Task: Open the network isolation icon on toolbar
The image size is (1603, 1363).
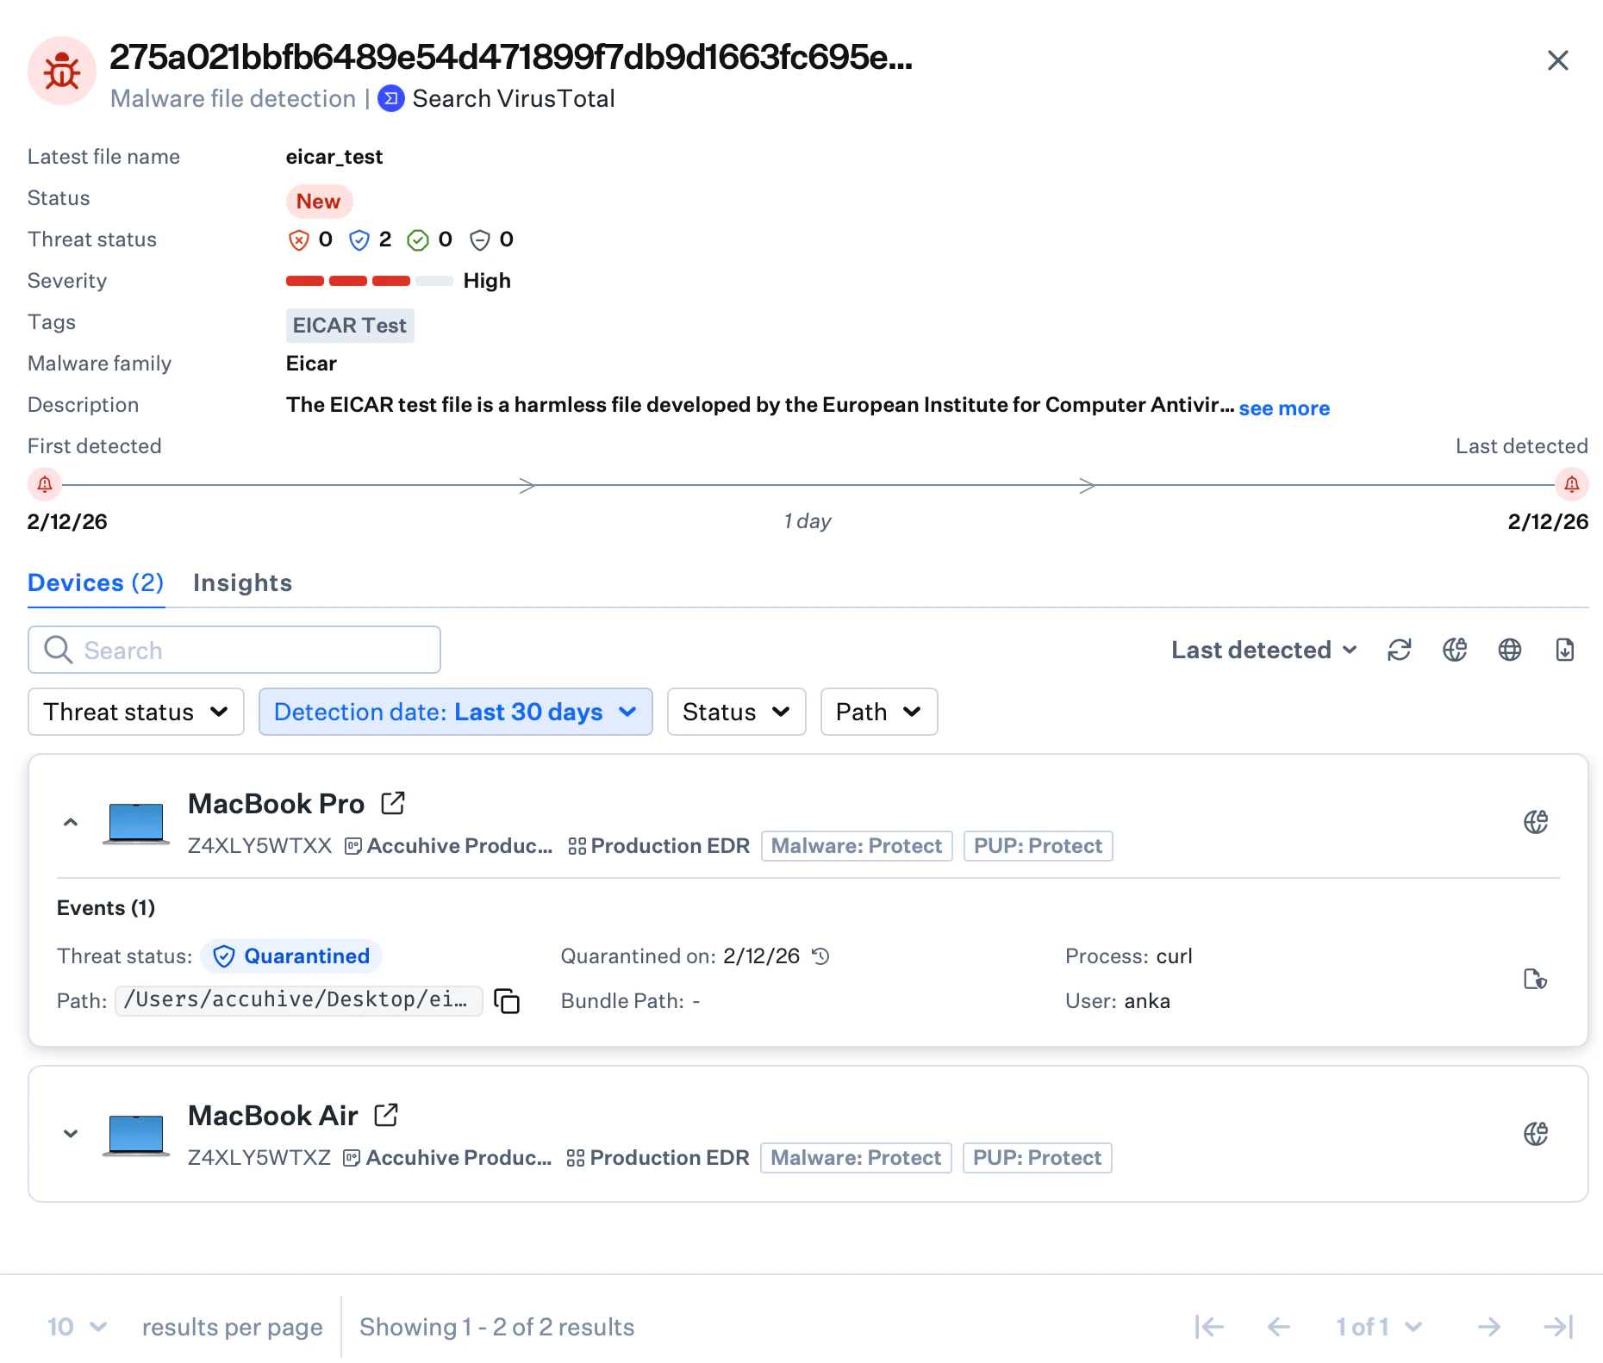Action: [1455, 650]
